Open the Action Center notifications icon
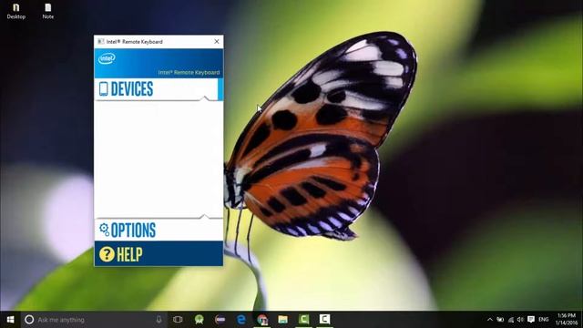 tap(531, 320)
